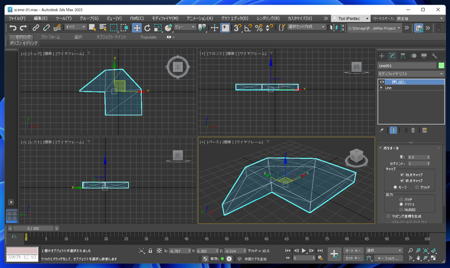The height and width of the screenshot is (268, 450).
Task: Select the メッシュ output radio button
Action: (x=401, y=205)
